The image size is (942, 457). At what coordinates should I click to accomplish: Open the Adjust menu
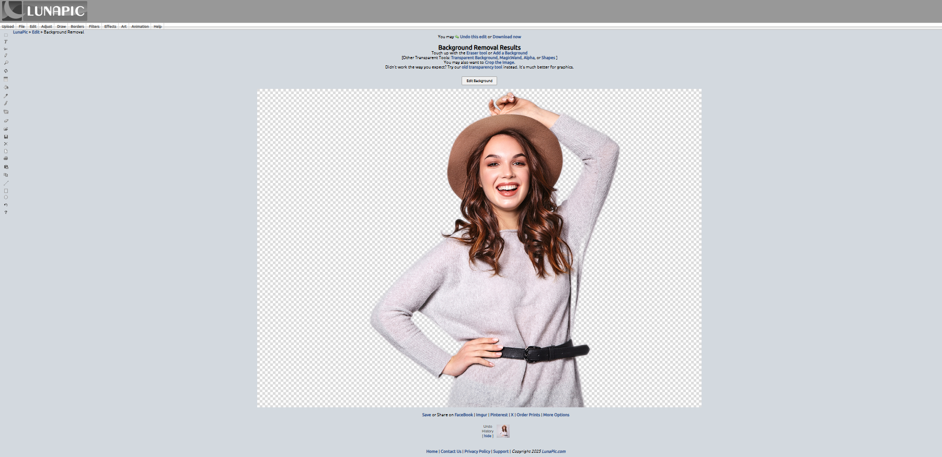click(x=47, y=26)
